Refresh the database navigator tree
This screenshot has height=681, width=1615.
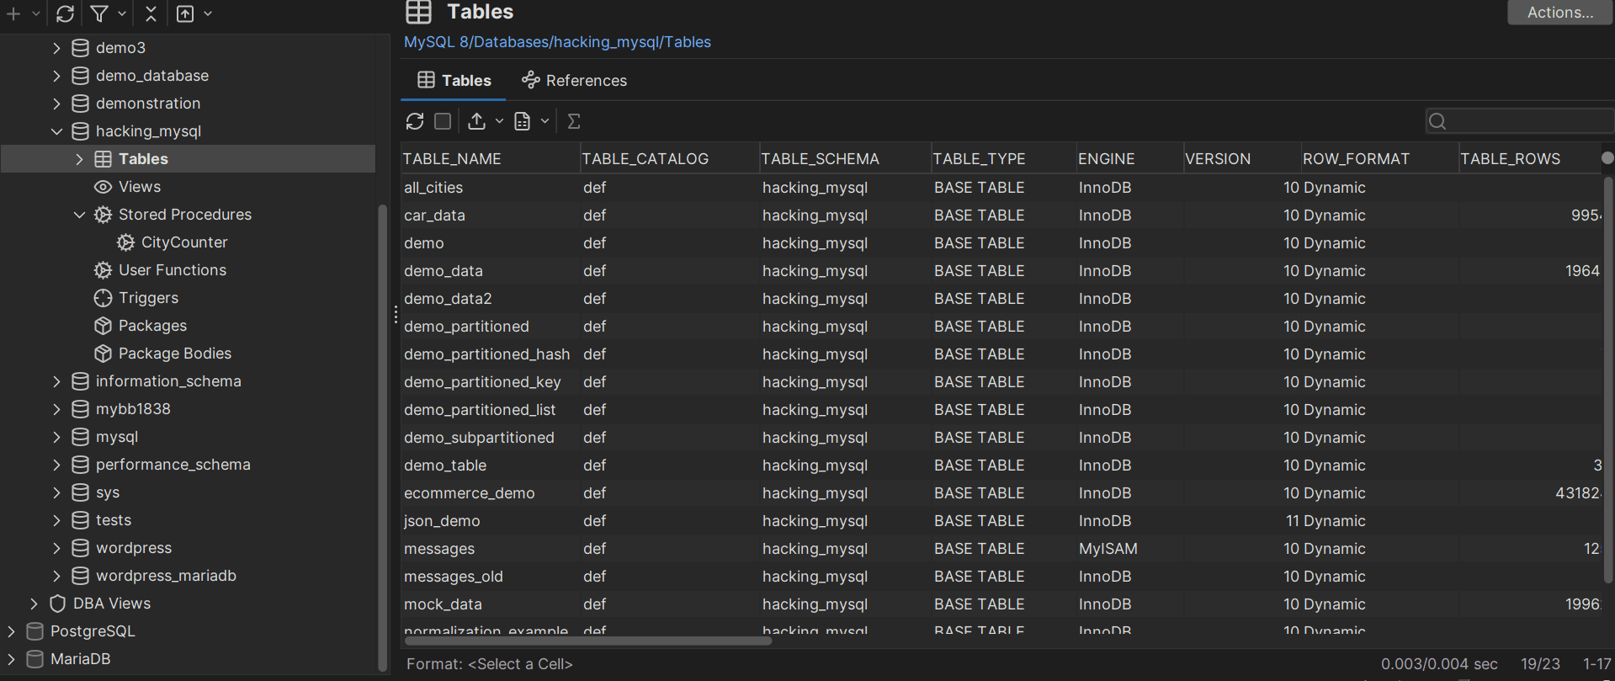coord(65,13)
